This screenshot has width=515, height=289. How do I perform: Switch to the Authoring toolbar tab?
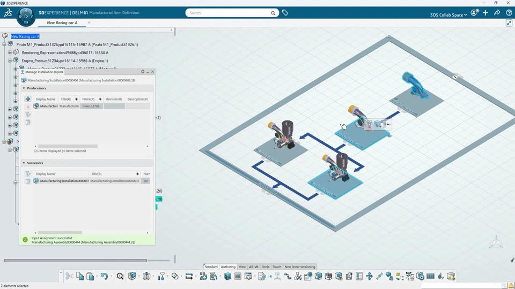click(228, 267)
